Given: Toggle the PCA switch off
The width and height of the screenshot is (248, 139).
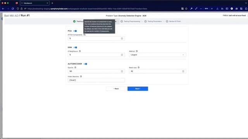Looking at the screenshot, I should tap(75, 31).
